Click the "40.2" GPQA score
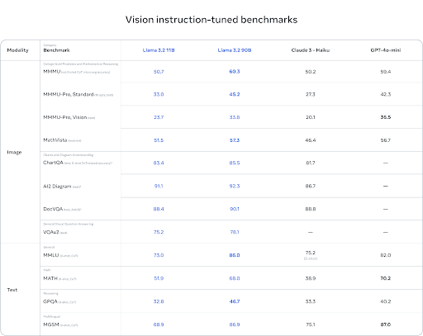The width and height of the screenshot is (423, 336). point(386,301)
